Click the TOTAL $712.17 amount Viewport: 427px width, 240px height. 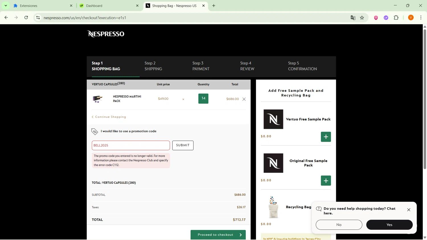click(239, 220)
